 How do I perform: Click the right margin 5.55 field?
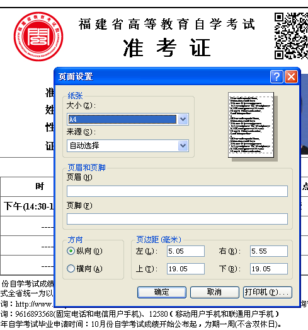(x=269, y=251)
